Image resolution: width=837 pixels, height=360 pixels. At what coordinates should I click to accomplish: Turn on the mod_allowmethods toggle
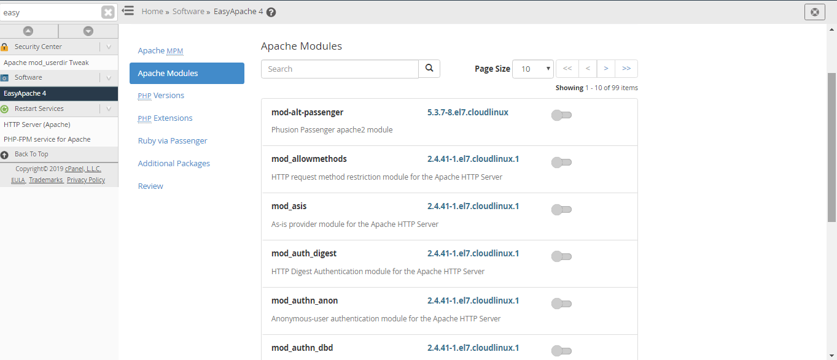[x=561, y=162]
